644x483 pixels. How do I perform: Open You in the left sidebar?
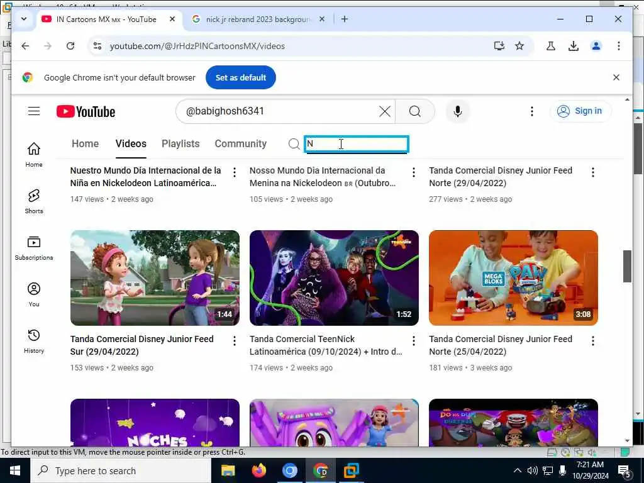click(34, 294)
